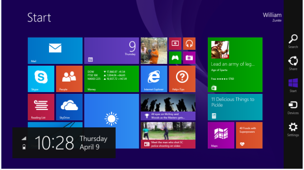The width and height of the screenshot is (304, 170).
Task: Click the Thursday April 9 date text
Action: point(93,143)
